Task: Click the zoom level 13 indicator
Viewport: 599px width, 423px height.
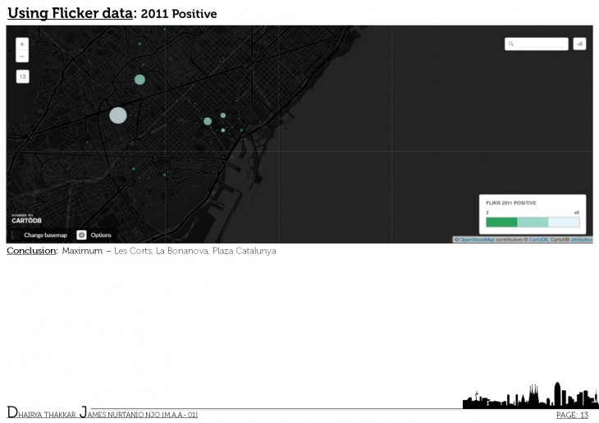Action: click(x=22, y=76)
